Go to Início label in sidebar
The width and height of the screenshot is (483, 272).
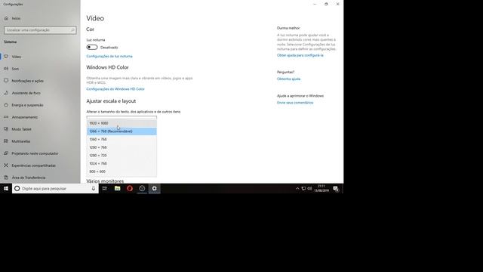tap(16, 18)
